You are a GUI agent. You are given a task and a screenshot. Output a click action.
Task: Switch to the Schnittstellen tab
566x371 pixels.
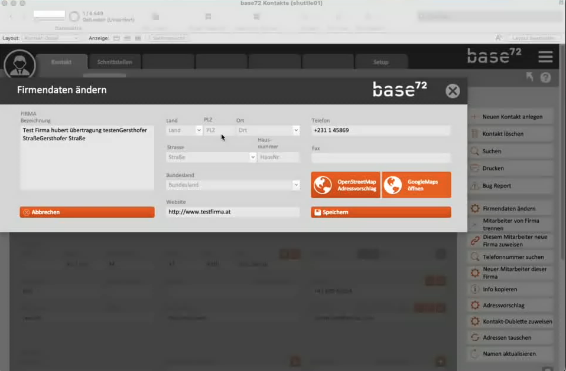[x=115, y=62]
